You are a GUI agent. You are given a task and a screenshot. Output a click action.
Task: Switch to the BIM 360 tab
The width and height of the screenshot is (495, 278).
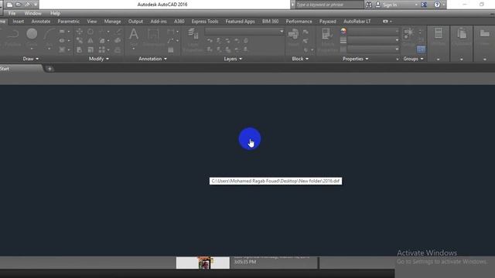pyautogui.click(x=270, y=22)
